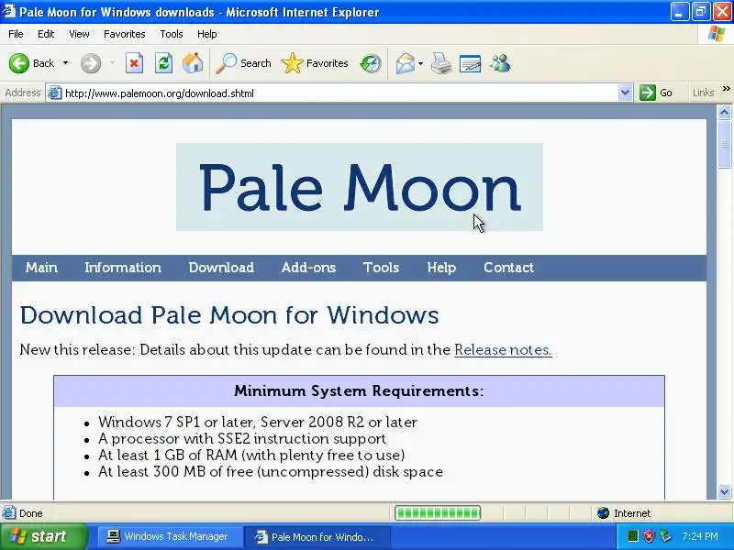Open the Download navigation link

click(221, 268)
